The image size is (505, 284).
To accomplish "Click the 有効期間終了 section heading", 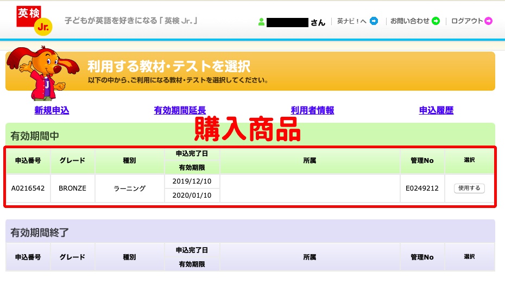I will coord(40,232).
